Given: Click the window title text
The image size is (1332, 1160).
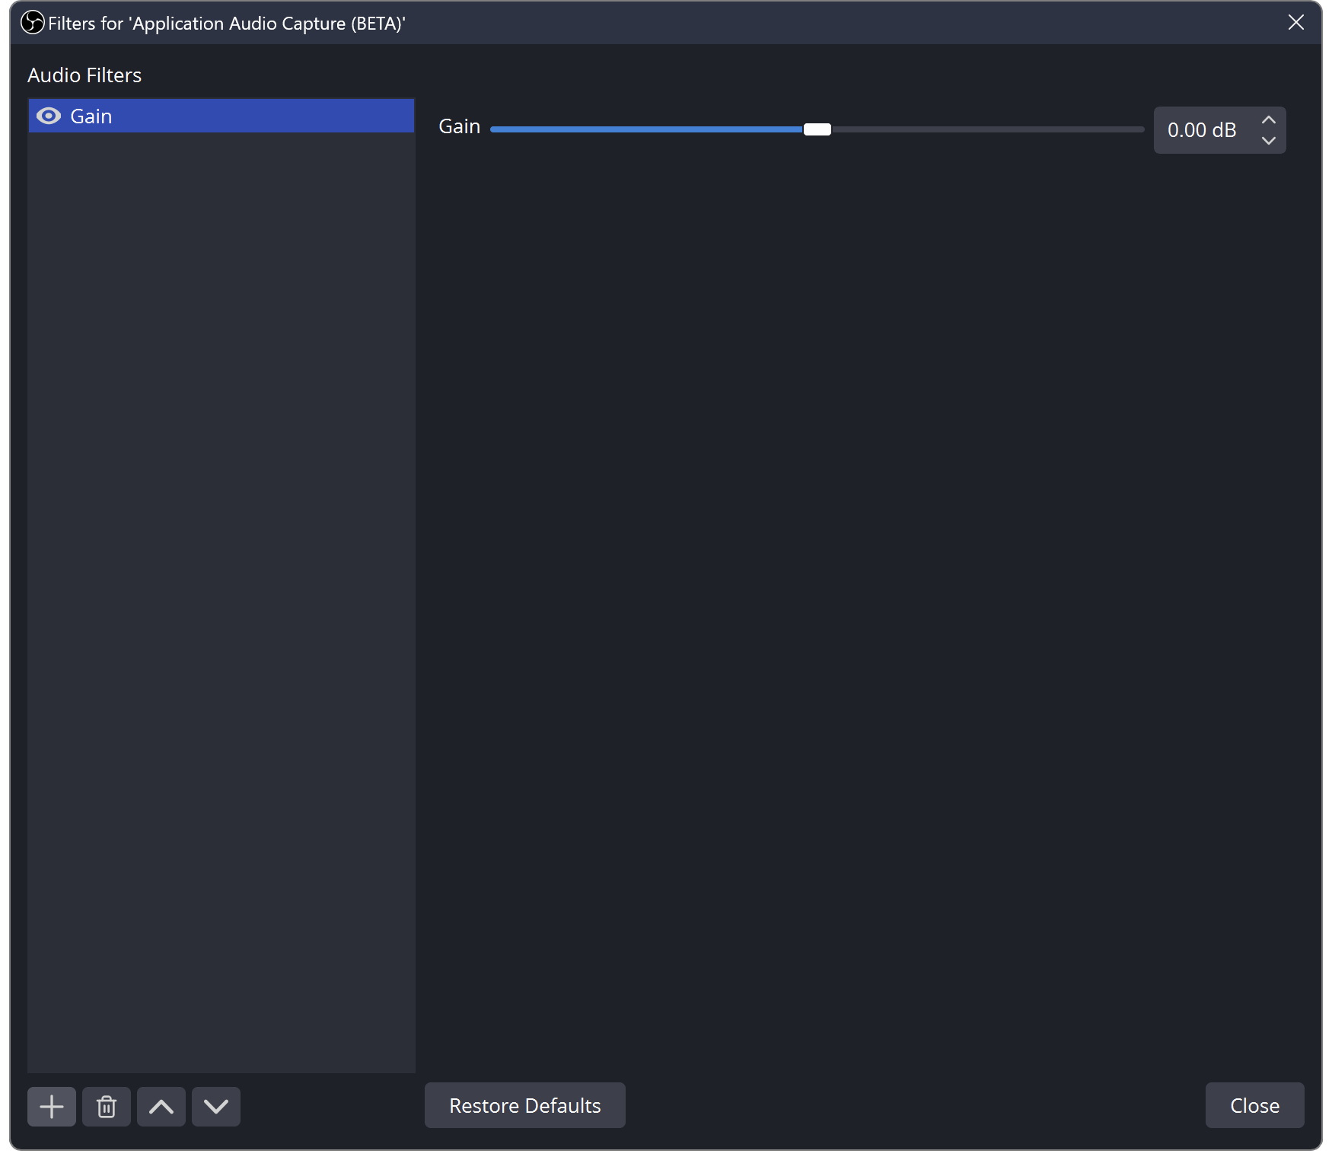Looking at the screenshot, I should (226, 24).
